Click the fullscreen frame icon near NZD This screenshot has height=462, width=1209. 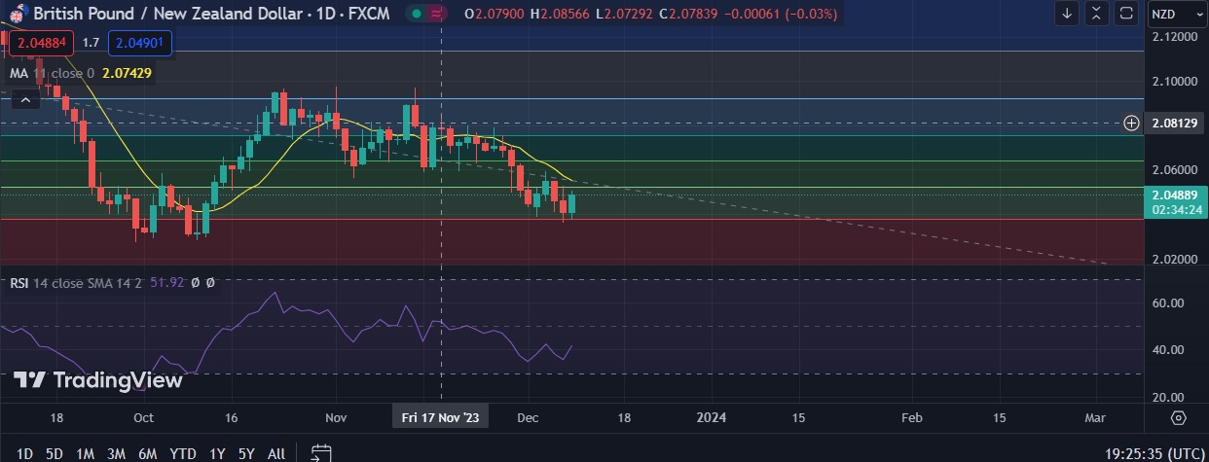coord(1126,14)
